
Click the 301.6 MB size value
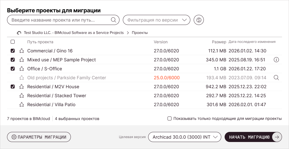(216, 104)
